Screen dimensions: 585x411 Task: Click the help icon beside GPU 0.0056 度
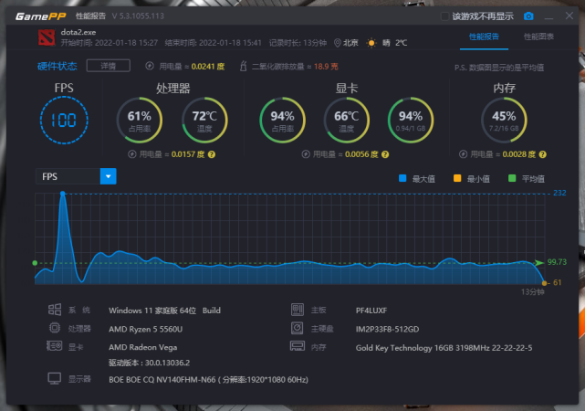point(385,154)
